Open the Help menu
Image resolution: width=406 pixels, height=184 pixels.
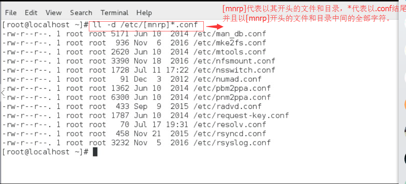click(144, 13)
